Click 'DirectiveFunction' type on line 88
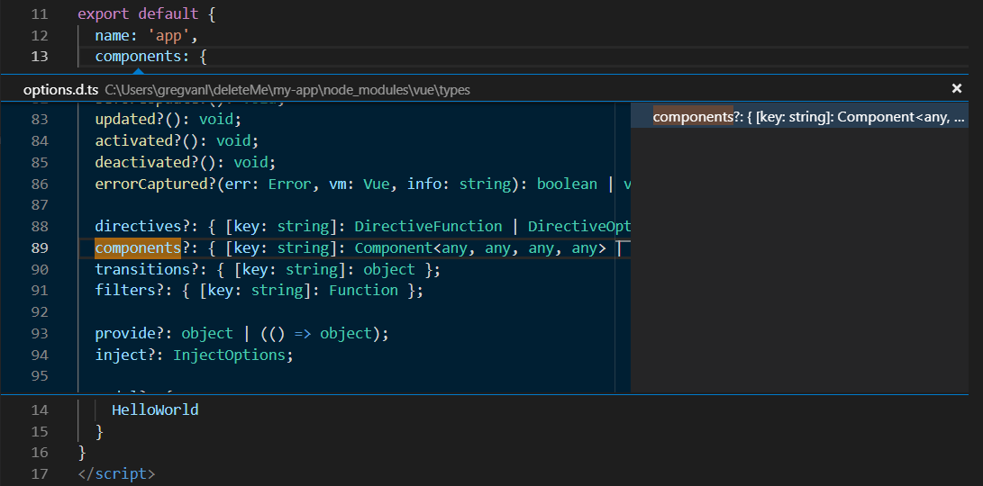This screenshot has height=486, width=983. (x=428, y=226)
